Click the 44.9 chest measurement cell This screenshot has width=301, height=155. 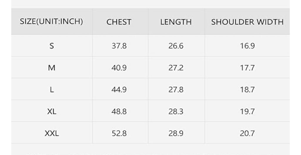click(119, 90)
